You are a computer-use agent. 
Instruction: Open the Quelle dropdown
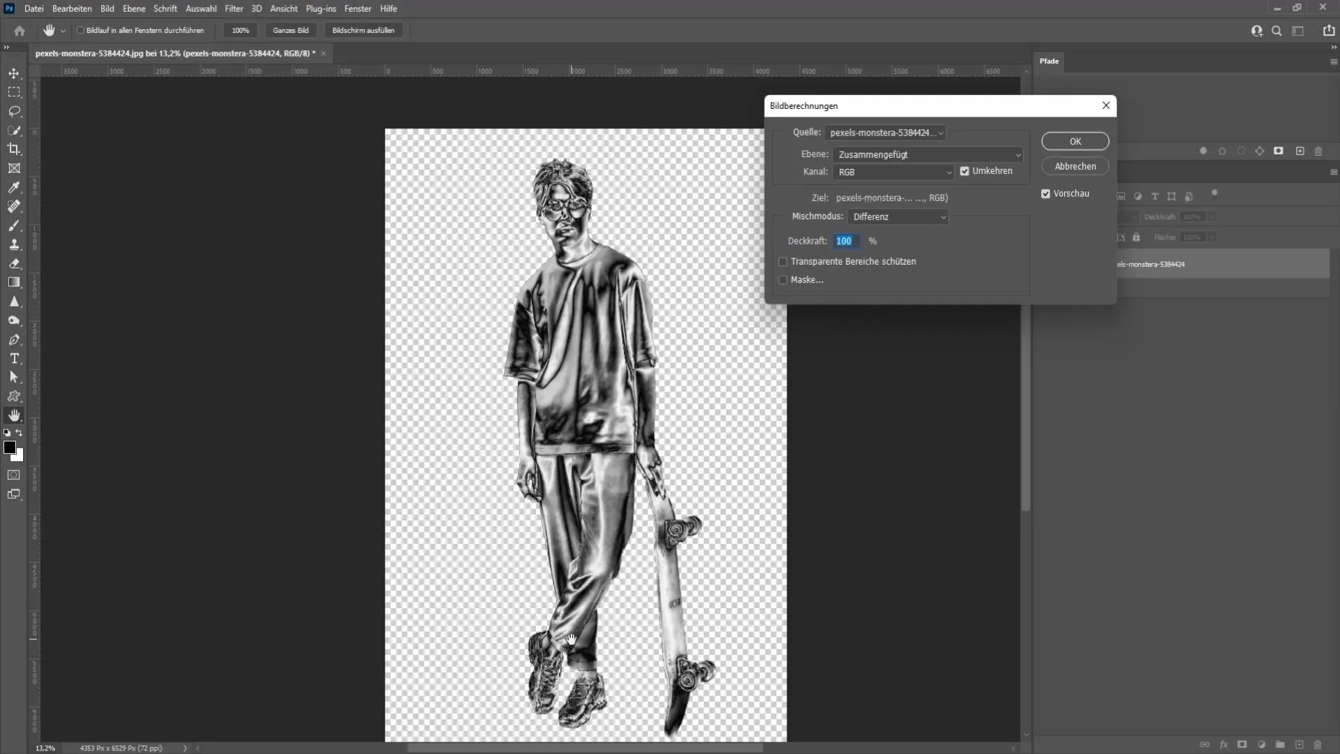click(x=885, y=133)
